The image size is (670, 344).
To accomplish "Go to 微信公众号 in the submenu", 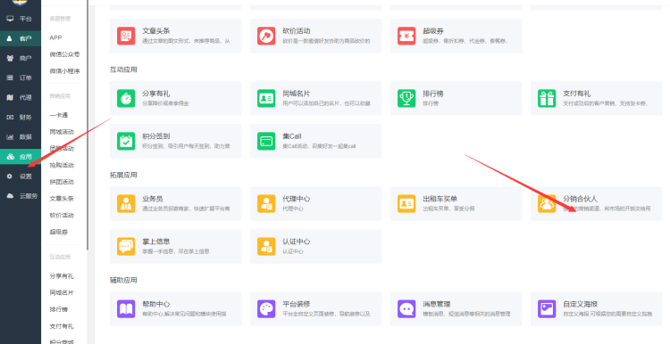I will point(64,54).
